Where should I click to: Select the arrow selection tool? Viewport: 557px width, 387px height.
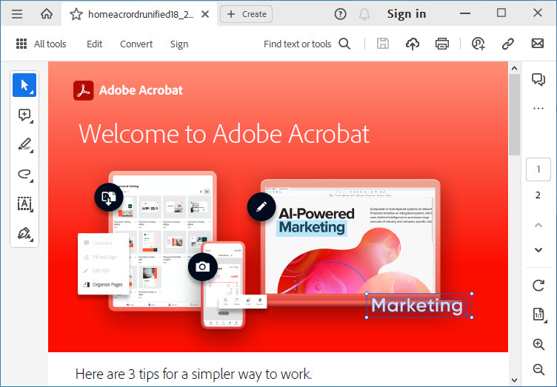(x=24, y=86)
